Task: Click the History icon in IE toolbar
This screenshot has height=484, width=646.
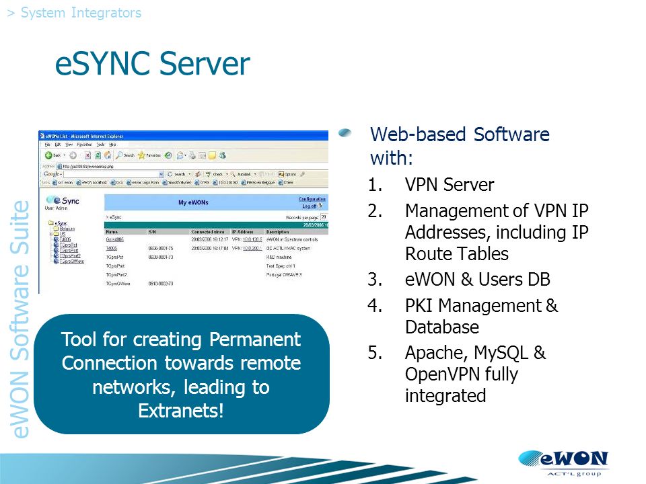Action: coord(168,155)
